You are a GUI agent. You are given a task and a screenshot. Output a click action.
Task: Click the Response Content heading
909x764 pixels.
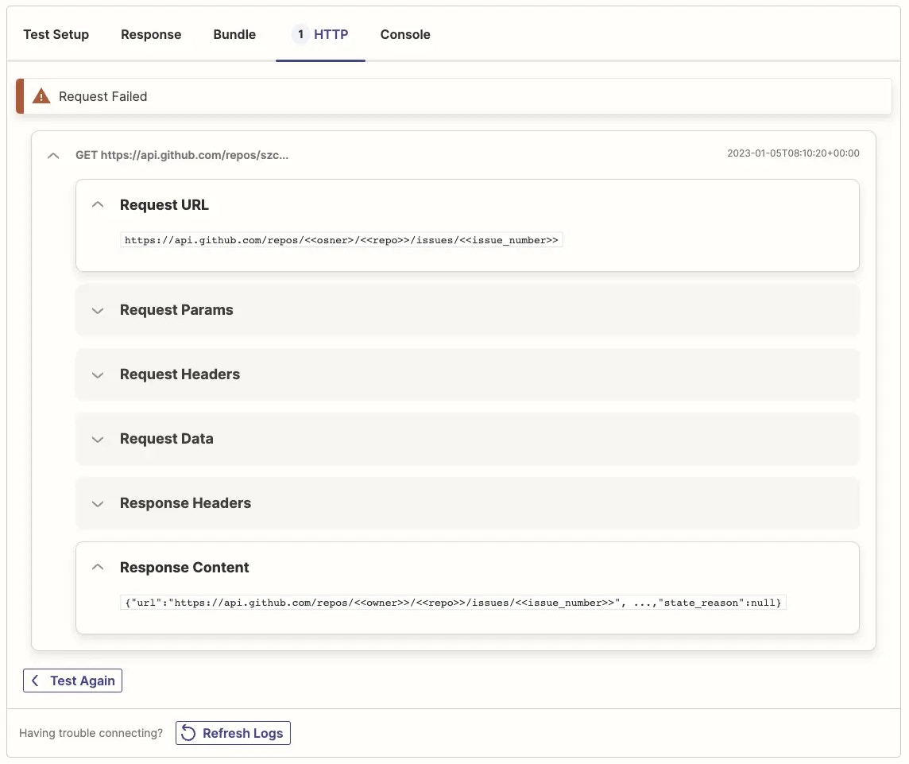(184, 568)
